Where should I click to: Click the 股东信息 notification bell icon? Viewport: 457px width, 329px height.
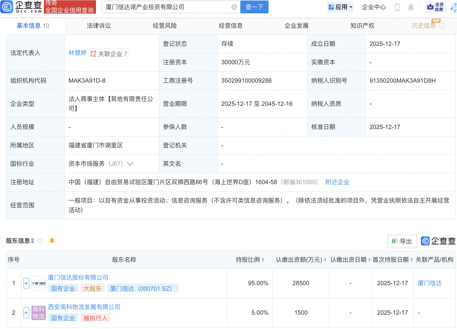pyautogui.click(x=52, y=241)
